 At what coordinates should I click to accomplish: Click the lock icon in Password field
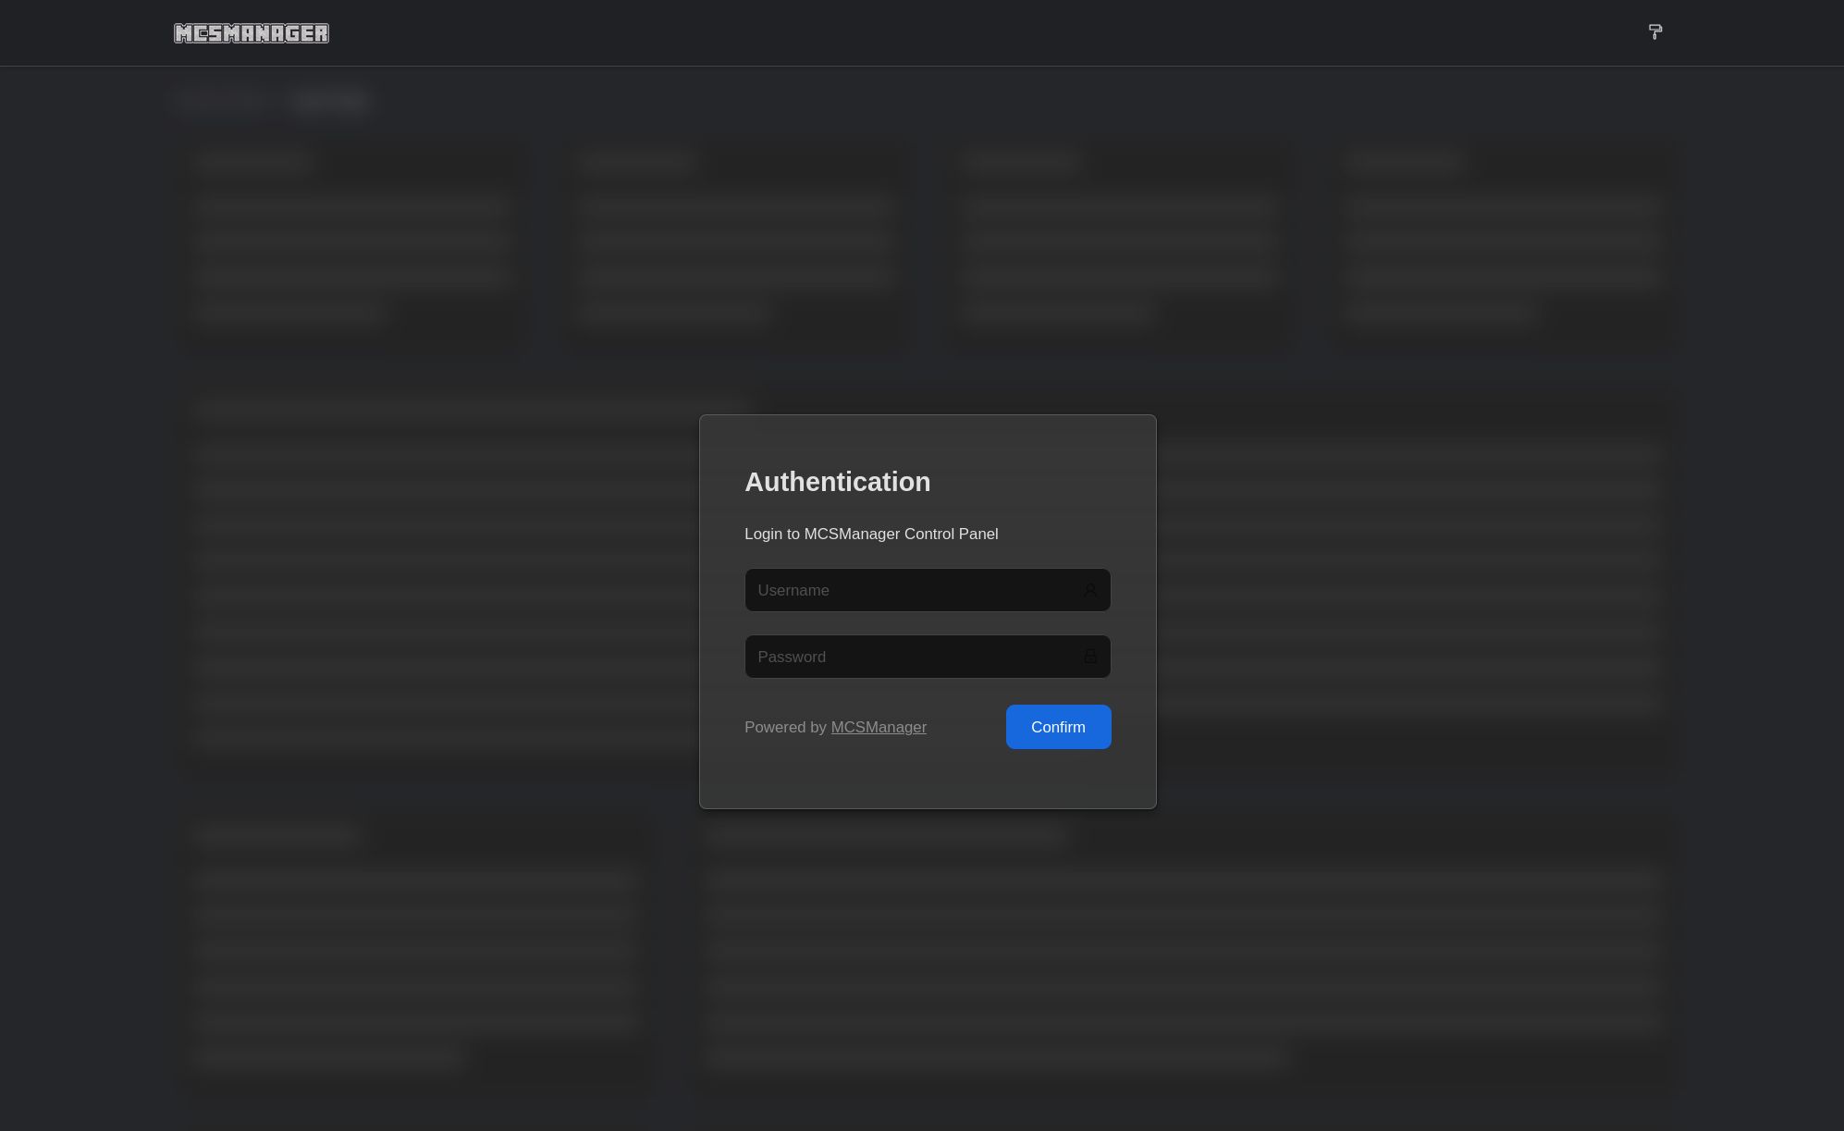click(1090, 657)
